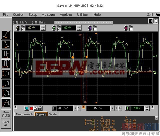Click the left bottom panel up-arrow button

[15, 107]
